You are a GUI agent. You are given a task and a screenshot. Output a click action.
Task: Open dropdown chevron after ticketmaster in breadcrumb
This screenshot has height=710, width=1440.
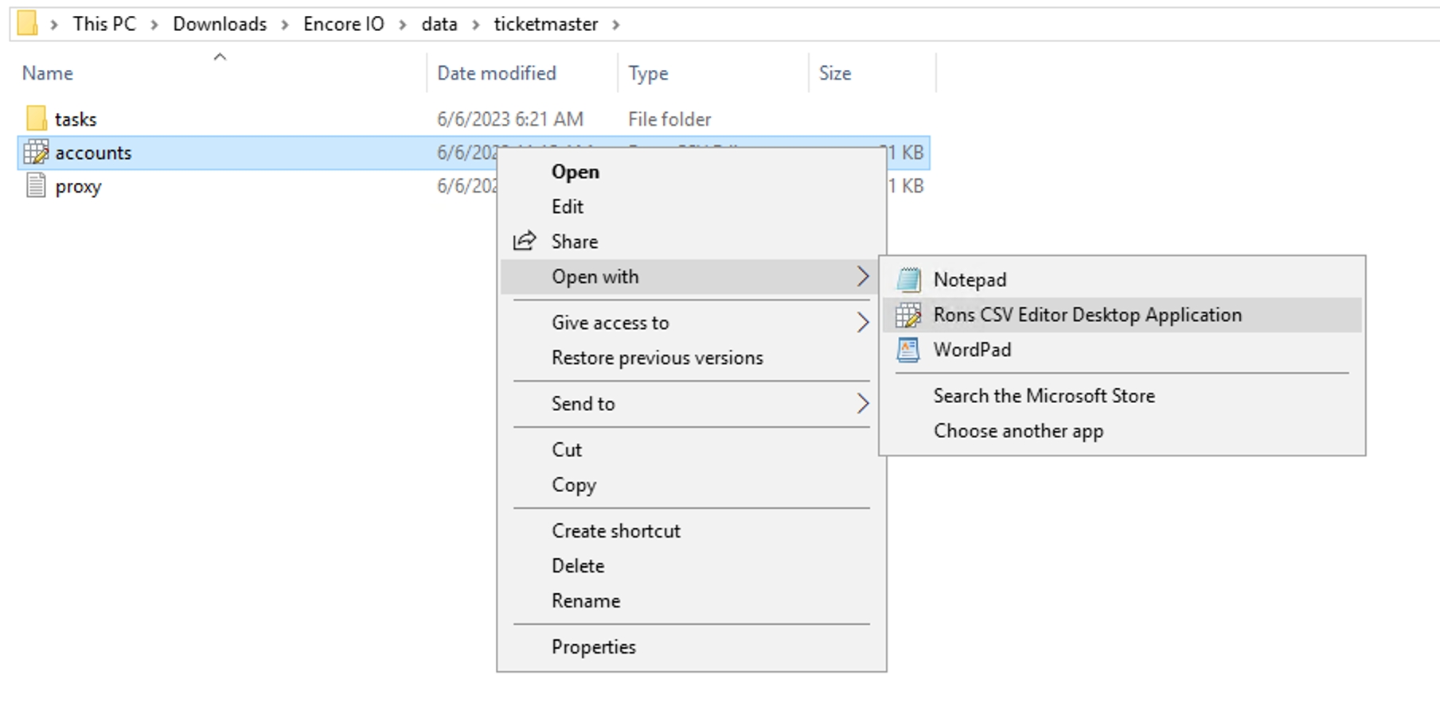pyautogui.click(x=616, y=25)
